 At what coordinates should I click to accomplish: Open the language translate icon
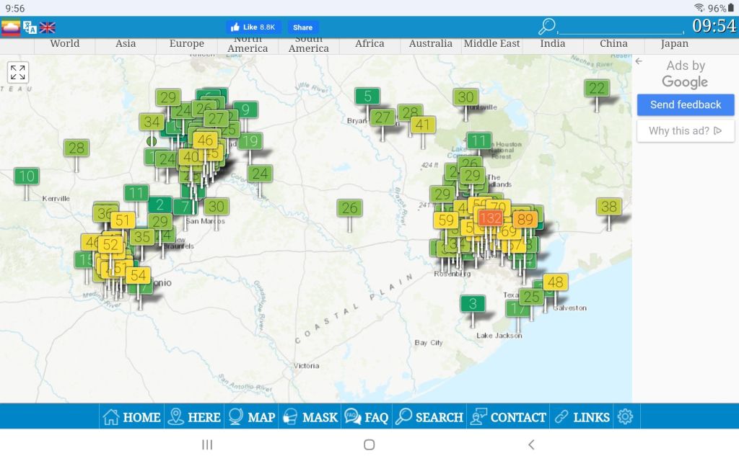[30, 27]
